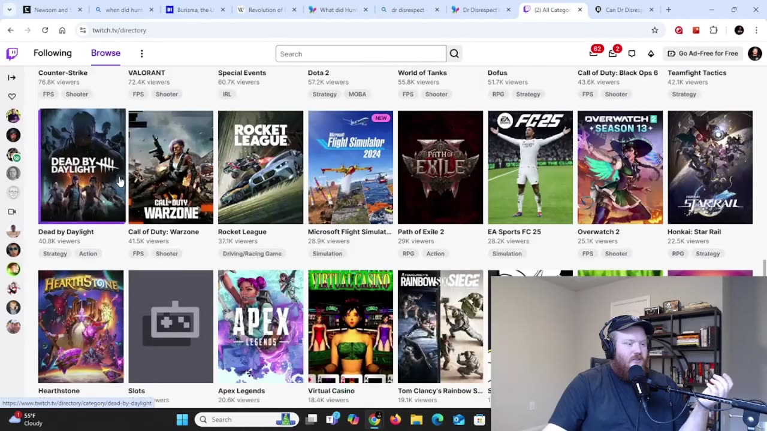Open the Dead by Daylight cover
Image resolution: width=767 pixels, height=431 pixels.
click(x=82, y=166)
